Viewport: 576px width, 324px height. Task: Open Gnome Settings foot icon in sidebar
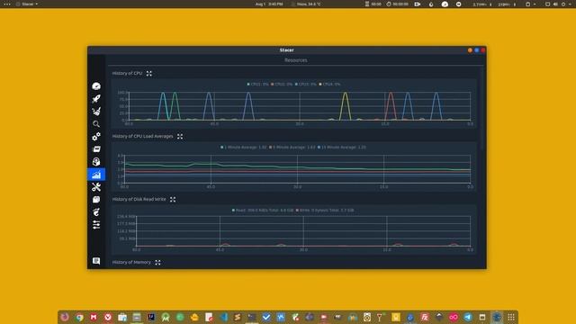pyautogui.click(x=96, y=212)
